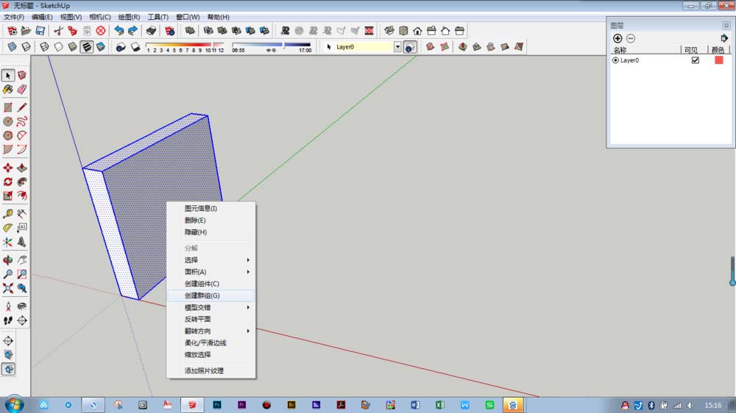Choose the Pan hand tool
The height and width of the screenshot is (413, 736).
pyautogui.click(x=22, y=259)
